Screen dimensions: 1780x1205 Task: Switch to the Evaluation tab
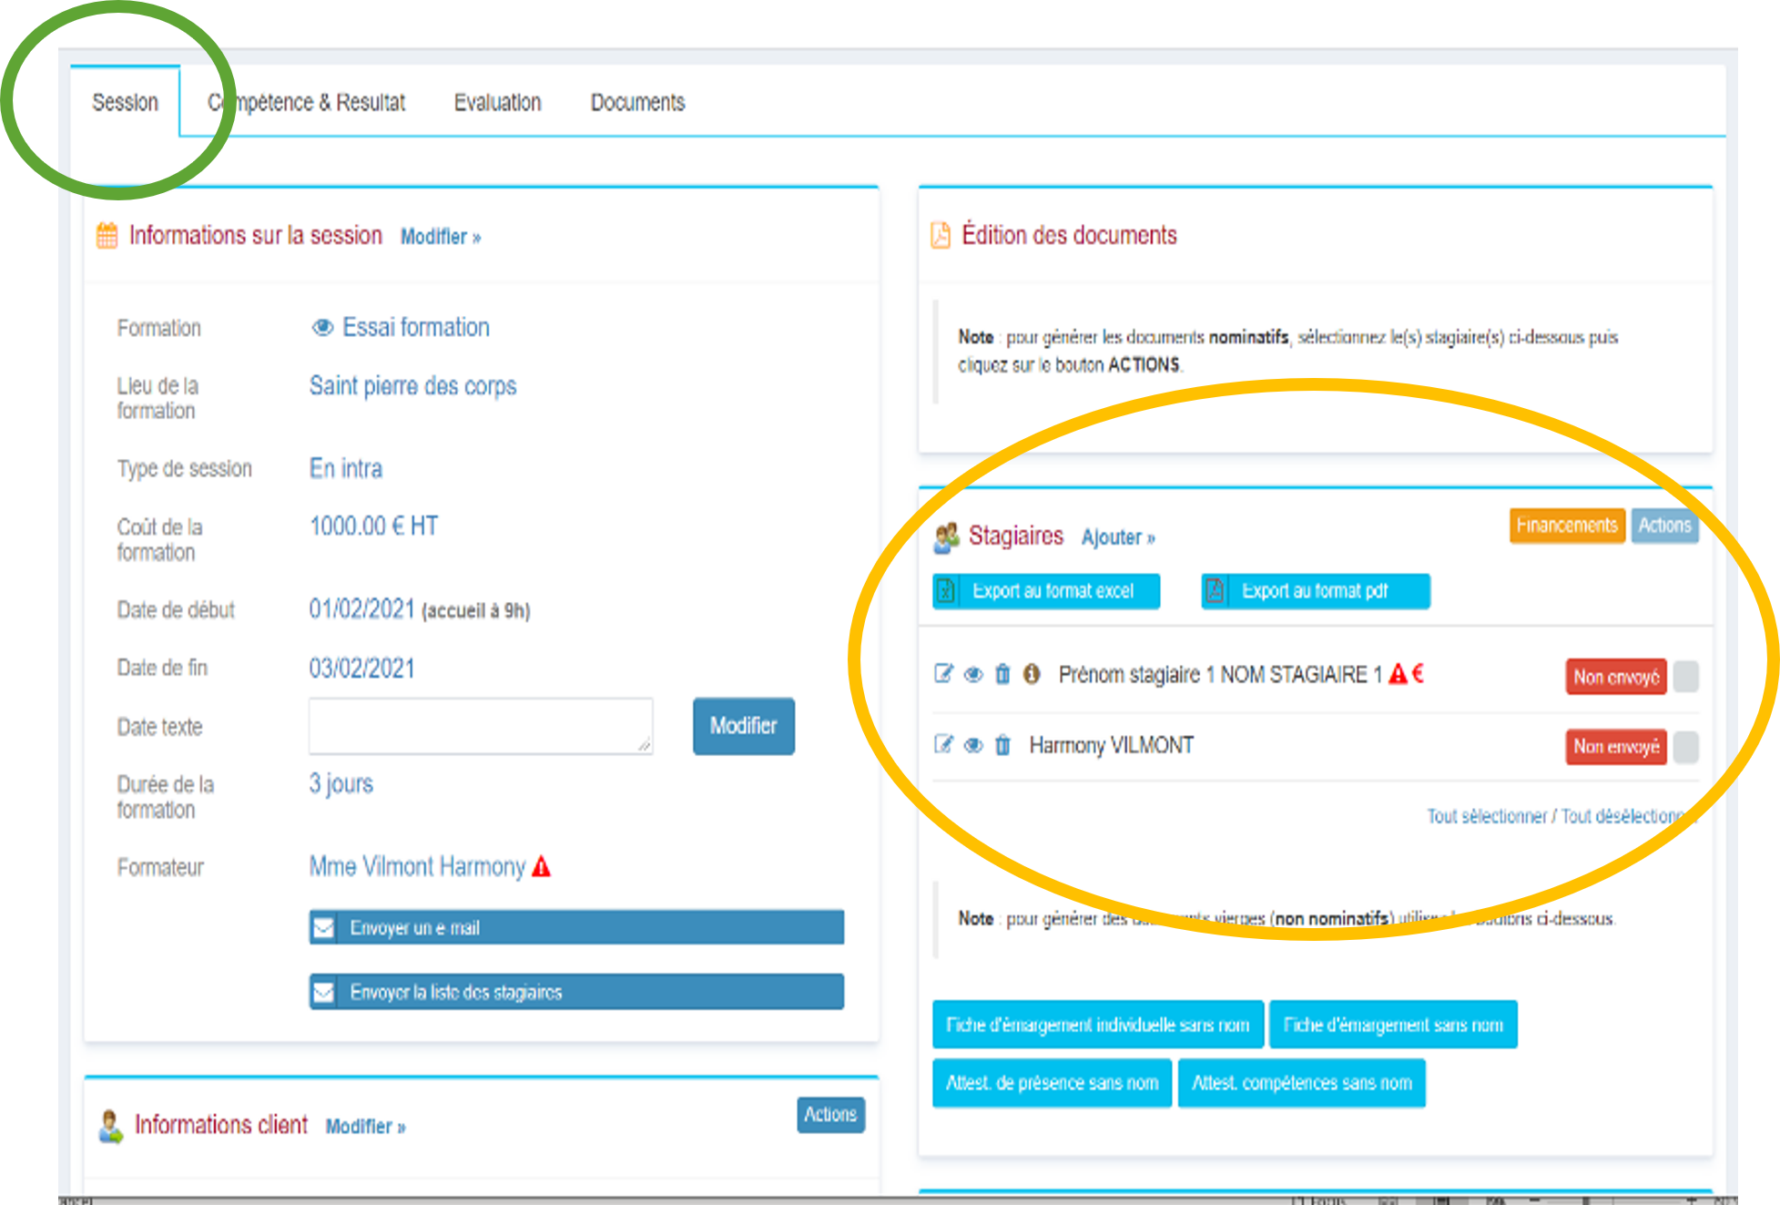pyautogui.click(x=497, y=102)
